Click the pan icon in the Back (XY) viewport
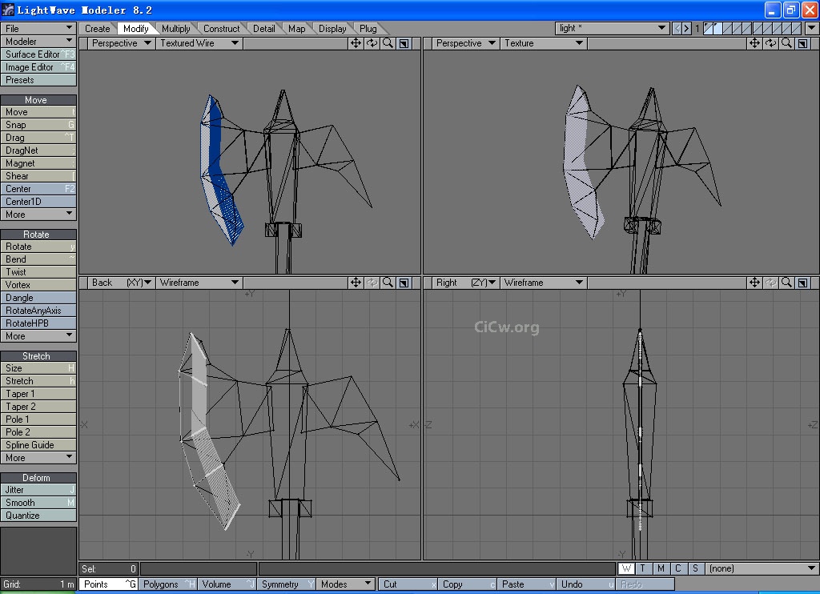Screen dimensions: 820x594 click(x=356, y=283)
